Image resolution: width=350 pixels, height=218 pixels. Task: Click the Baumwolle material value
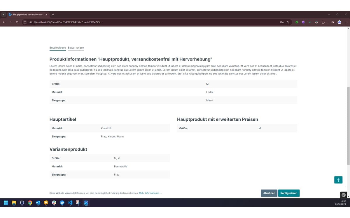[120, 167]
